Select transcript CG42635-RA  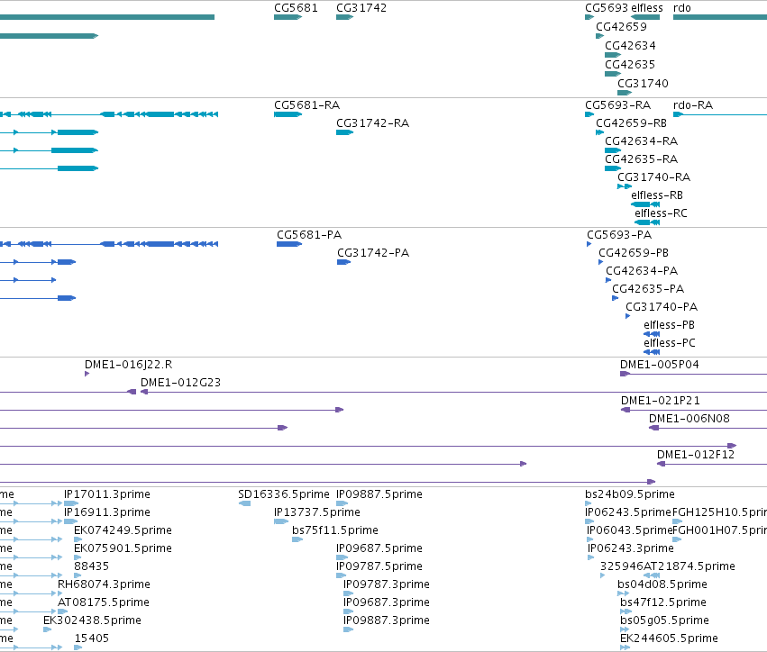tap(642, 159)
